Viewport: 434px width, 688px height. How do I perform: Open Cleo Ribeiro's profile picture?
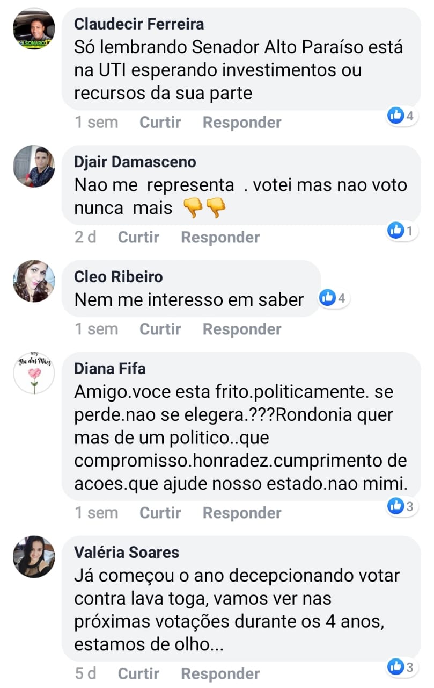coord(34,281)
